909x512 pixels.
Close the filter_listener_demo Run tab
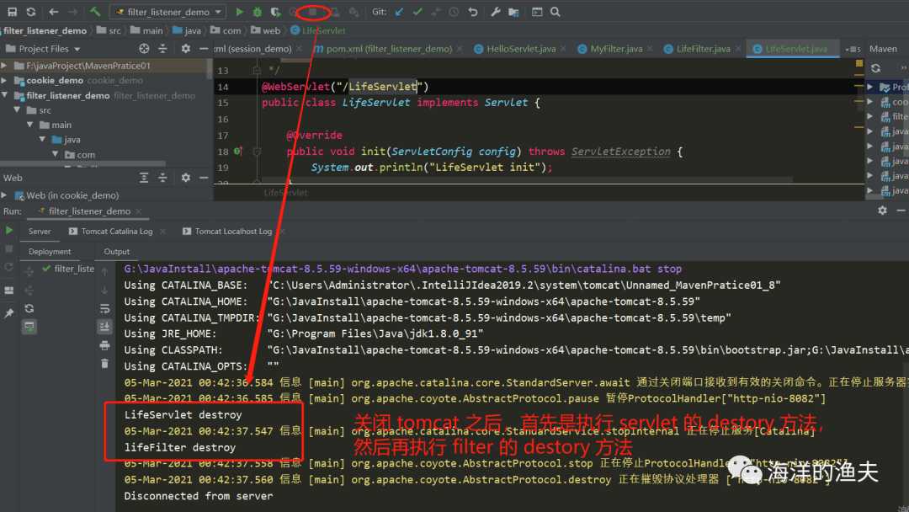pos(139,211)
